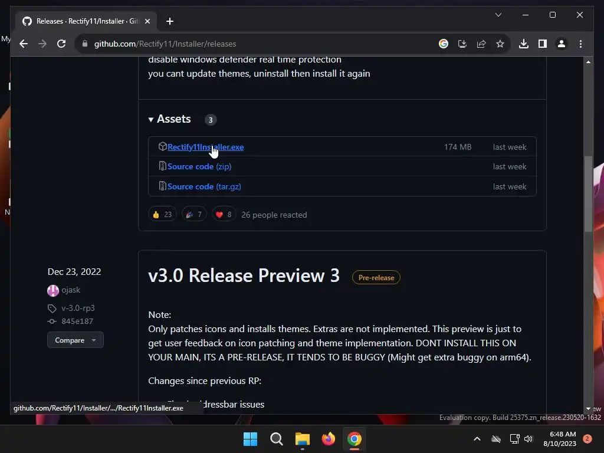Open the Windows Start menu
Viewport: 604px width, 453px height.
(x=250, y=439)
